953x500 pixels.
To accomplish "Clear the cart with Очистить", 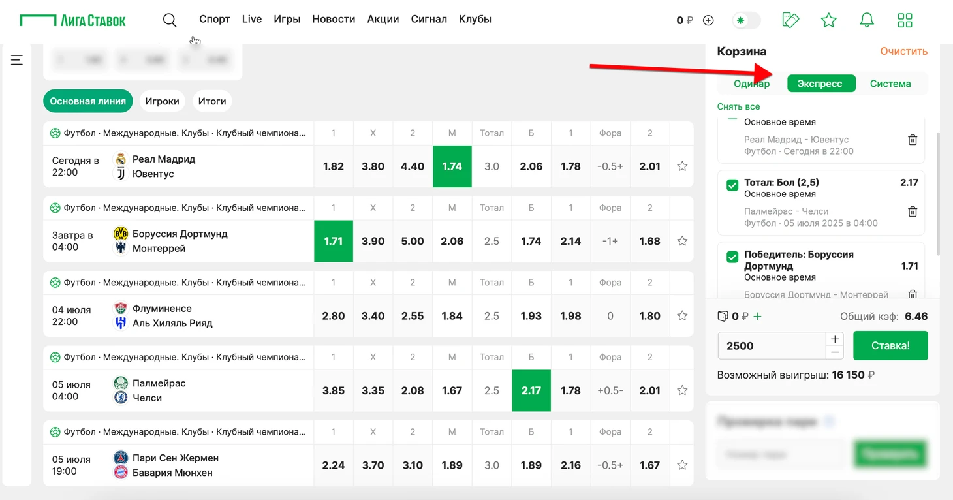I will click(x=903, y=52).
